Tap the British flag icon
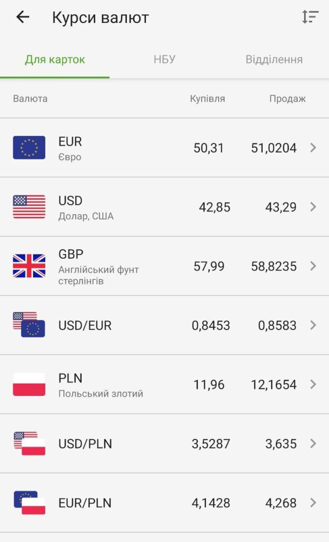The height and width of the screenshot is (542, 329). (x=29, y=266)
